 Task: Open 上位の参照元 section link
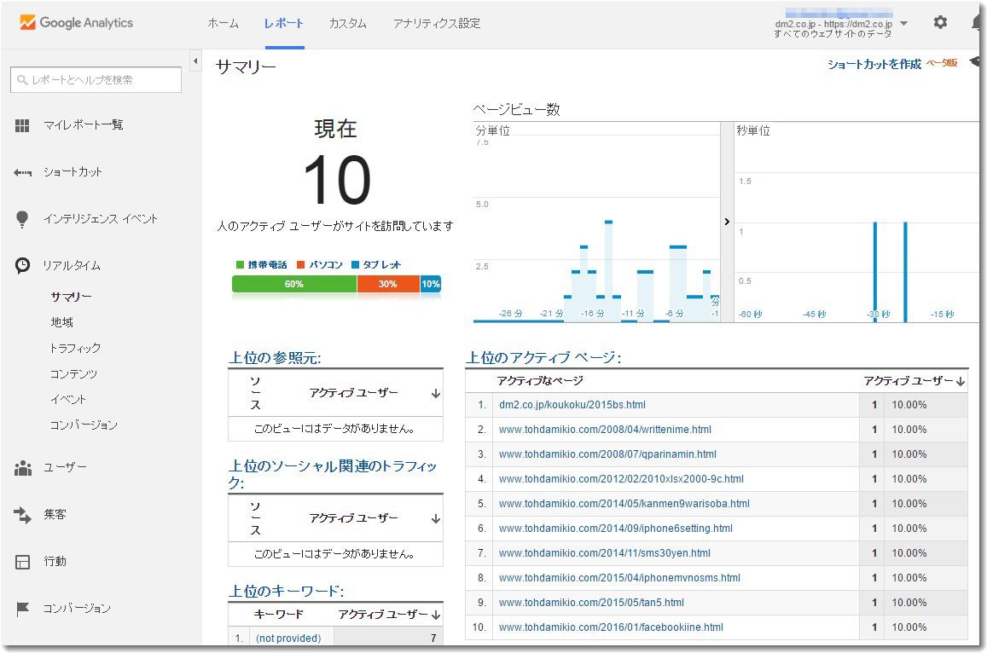point(275,358)
